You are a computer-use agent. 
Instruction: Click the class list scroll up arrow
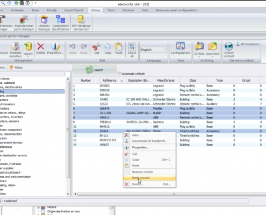pos(68,78)
